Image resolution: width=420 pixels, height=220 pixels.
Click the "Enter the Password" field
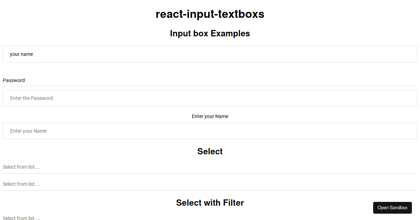pyautogui.click(x=210, y=98)
